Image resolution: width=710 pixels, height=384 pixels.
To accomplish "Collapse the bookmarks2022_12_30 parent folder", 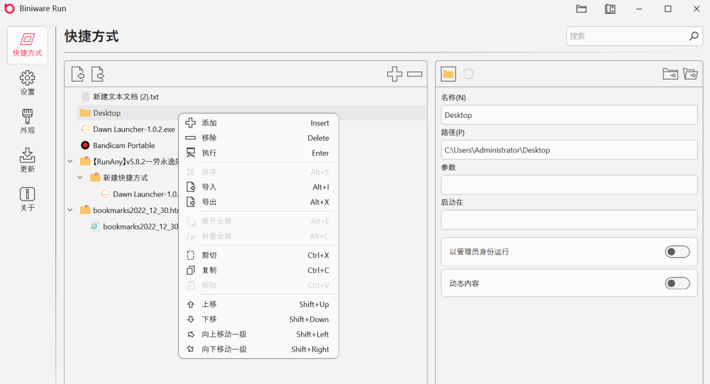I will pyautogui.click(x=70, y=210).
